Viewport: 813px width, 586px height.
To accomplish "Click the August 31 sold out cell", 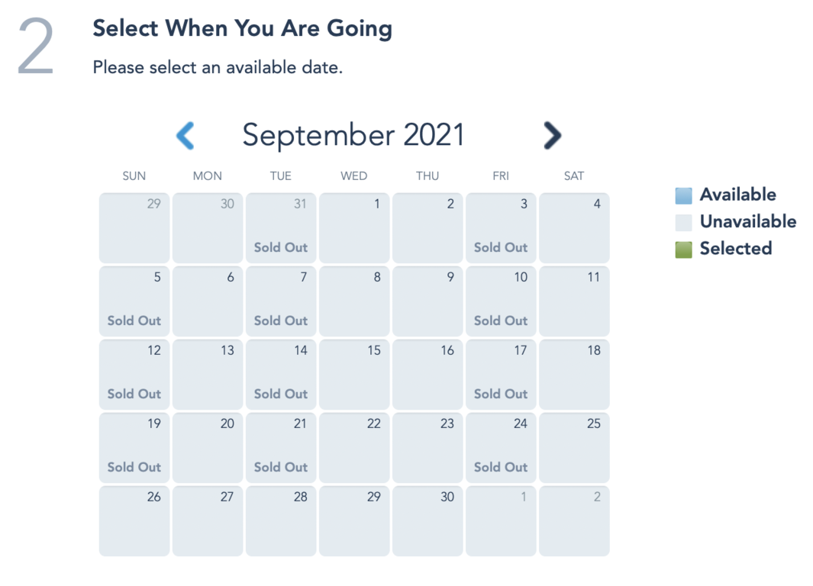I will (281, 227).
